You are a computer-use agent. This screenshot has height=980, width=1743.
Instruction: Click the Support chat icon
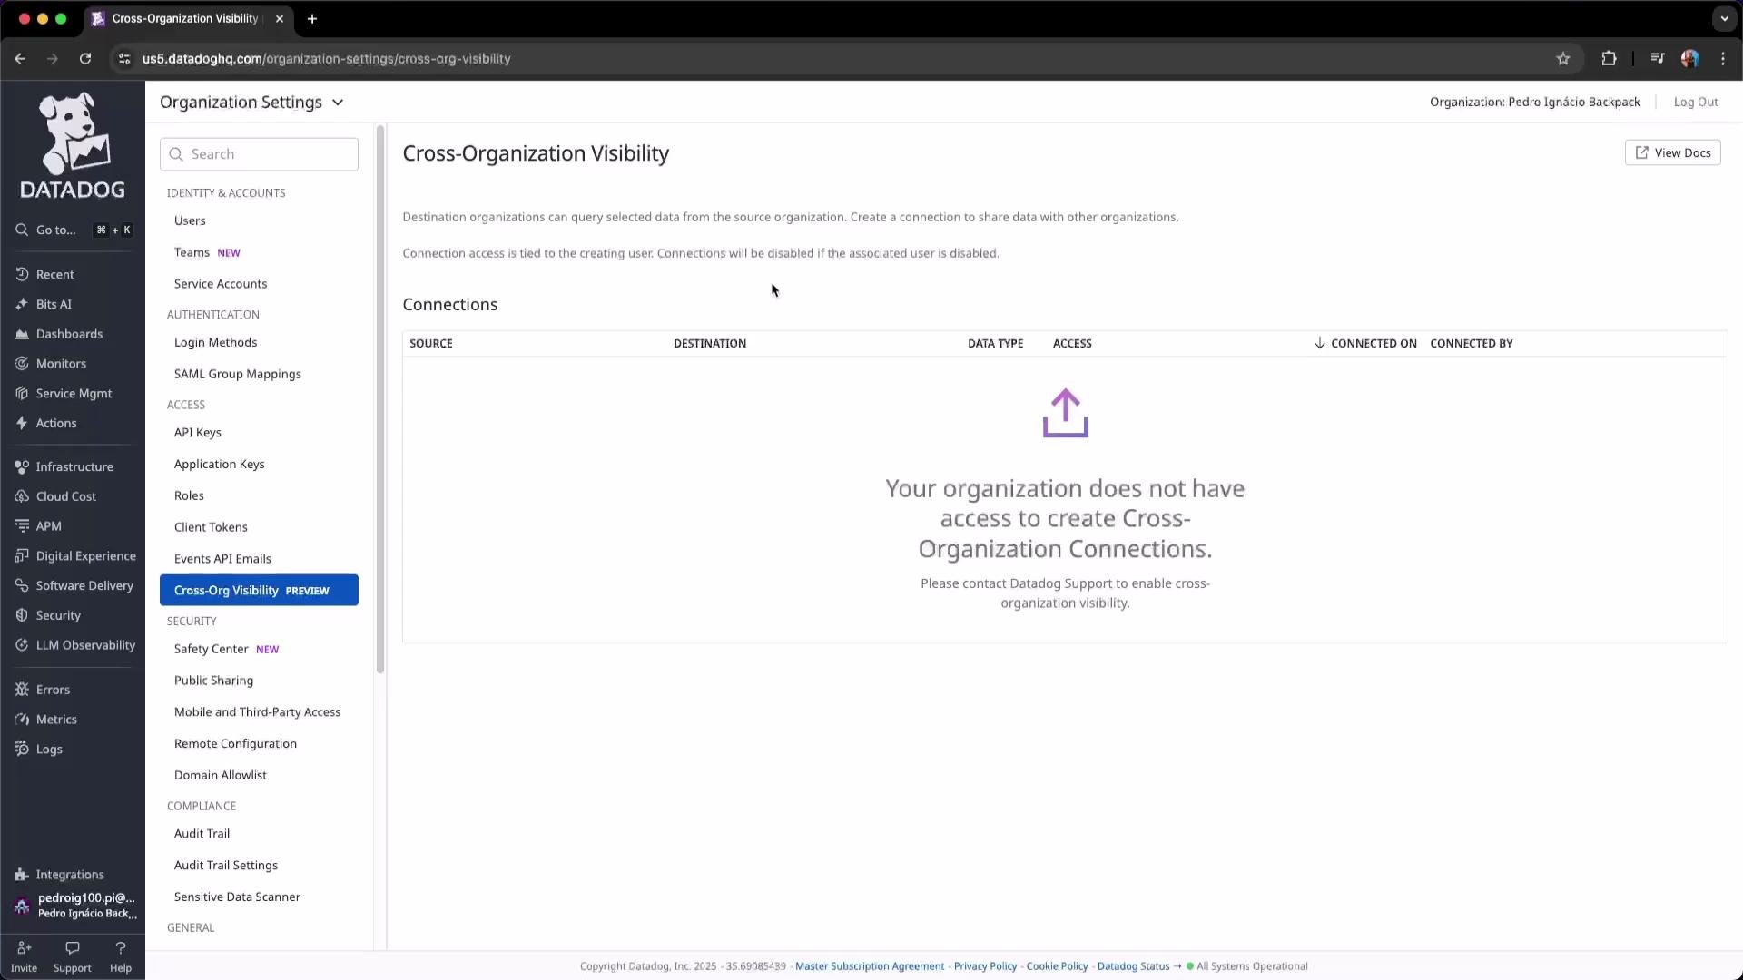click(x=73, y=948)
